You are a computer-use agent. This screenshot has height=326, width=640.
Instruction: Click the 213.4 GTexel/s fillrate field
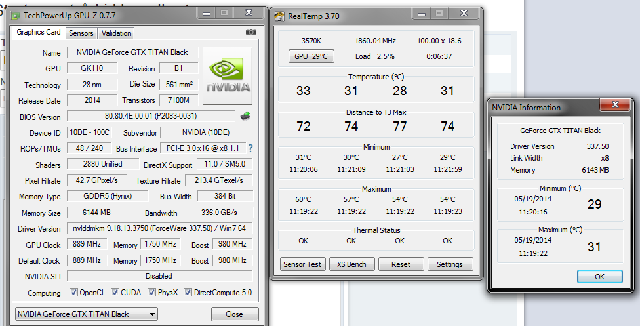coord(219,180)
